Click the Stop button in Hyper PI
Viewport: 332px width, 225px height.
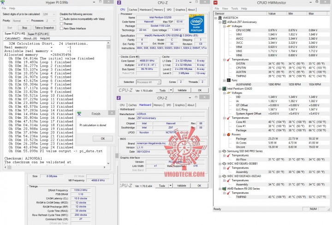coord(24,28)
